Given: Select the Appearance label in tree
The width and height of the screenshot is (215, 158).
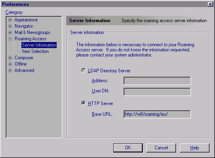Looking at the screenshot, I should pyautogui.click(x=26, y=20).
